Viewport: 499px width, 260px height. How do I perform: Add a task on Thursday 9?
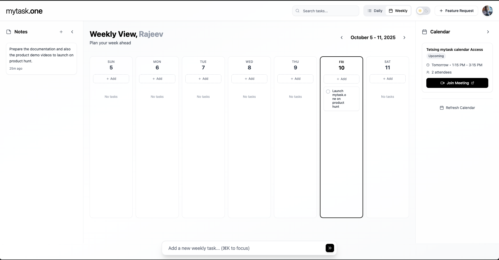coord(295,79)
